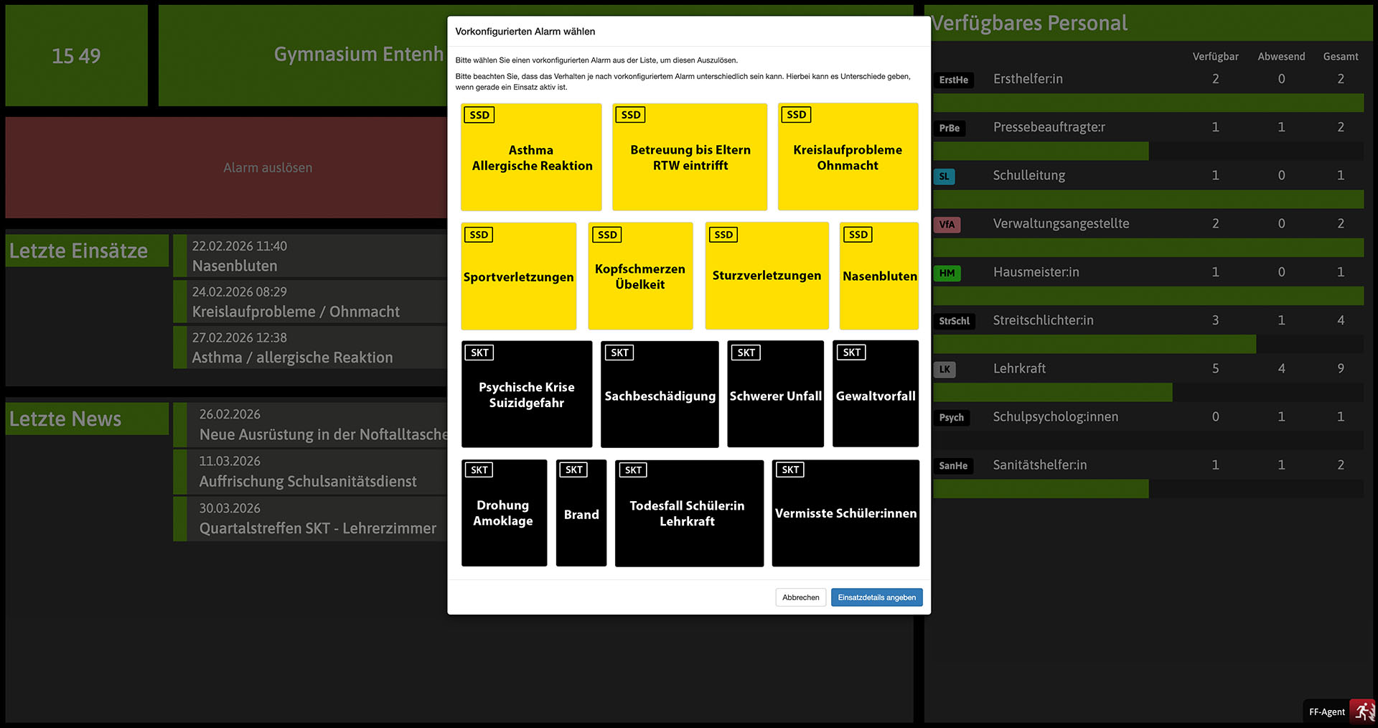
Task: Pick the Nasenbluten alarm tile
Action: click(879, 276)
